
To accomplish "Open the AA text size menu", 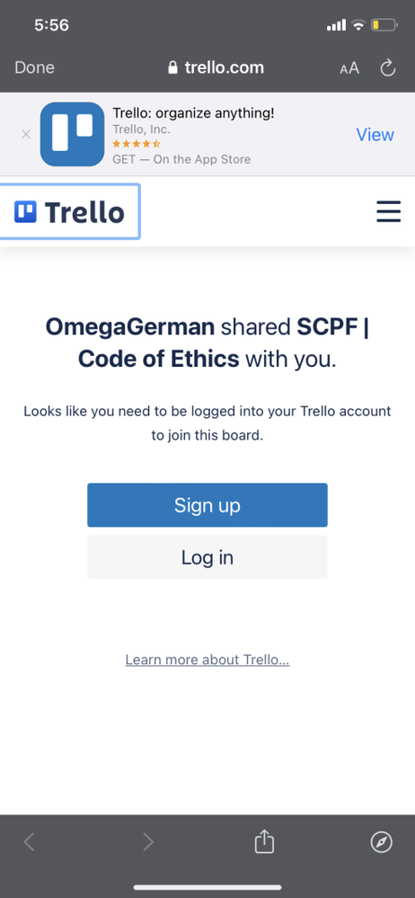I will (349, 68).
